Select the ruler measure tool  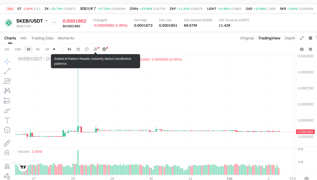point(7,143)
